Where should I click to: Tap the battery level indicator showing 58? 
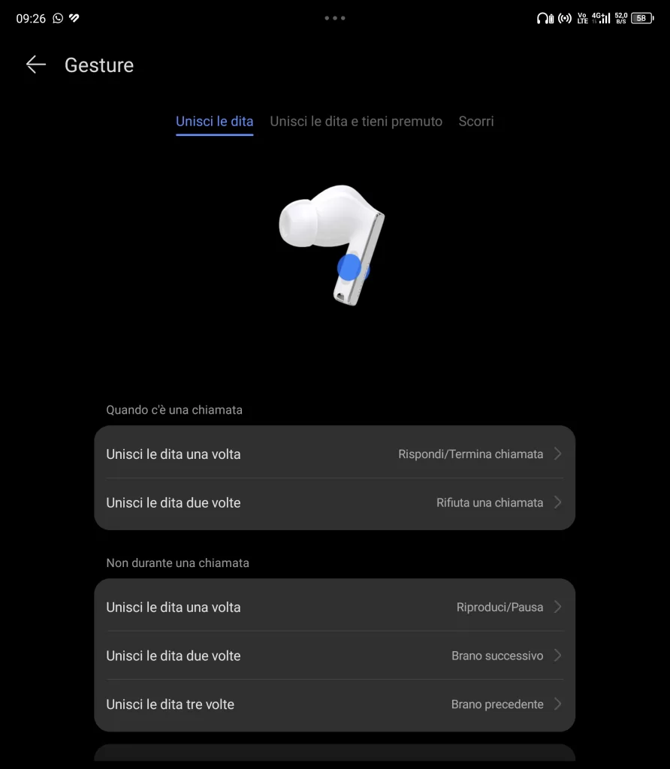(642, 18)
